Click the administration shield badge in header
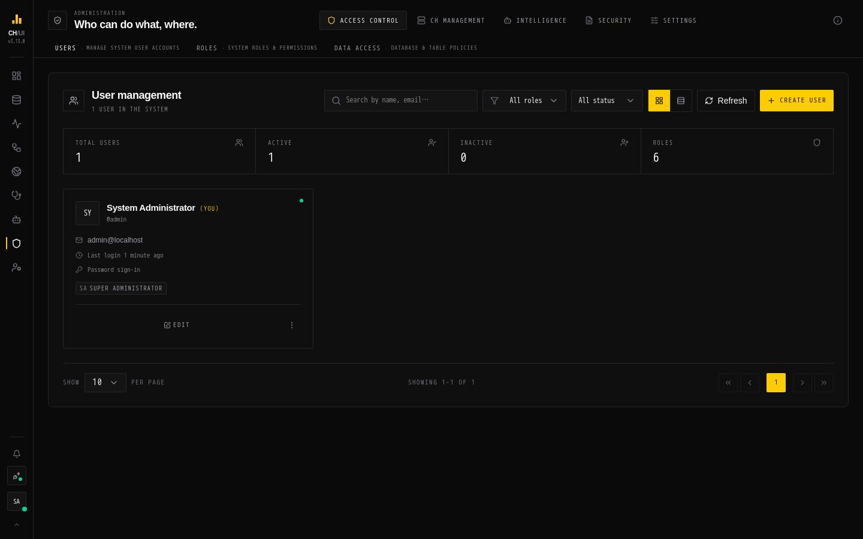Image resolution: width=863 pixels, height=539 pixels. click(x=58, y=20)
